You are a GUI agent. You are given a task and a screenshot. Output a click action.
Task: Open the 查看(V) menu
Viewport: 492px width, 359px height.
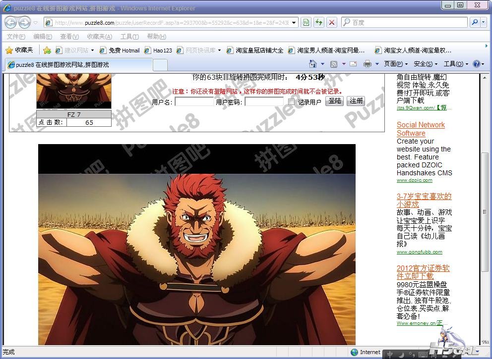click(69, 37)
